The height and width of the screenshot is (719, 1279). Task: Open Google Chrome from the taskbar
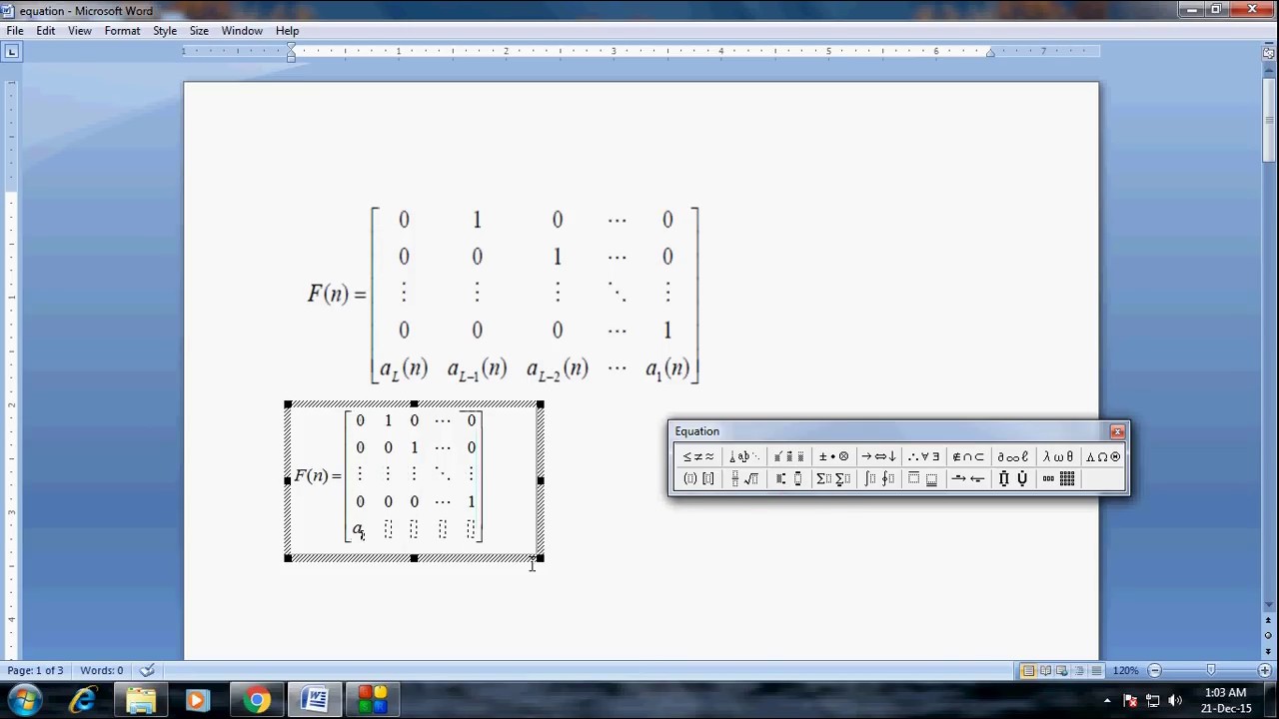[x=257, y=701]
